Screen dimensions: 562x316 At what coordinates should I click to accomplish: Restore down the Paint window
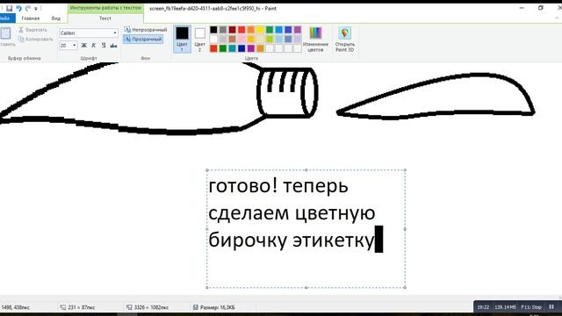(x=541, y=8)
